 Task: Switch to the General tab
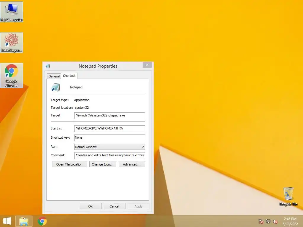tap(54, 76)
